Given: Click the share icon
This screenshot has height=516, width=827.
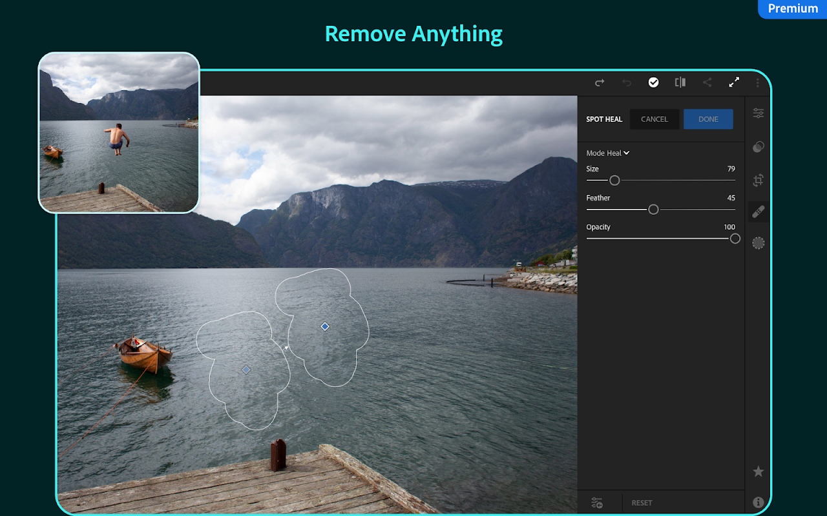Looking at the screenshot, I should [707, 83].
